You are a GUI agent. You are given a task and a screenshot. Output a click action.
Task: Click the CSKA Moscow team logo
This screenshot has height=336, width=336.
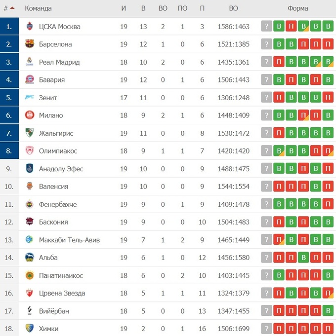[x=30, y=27]
